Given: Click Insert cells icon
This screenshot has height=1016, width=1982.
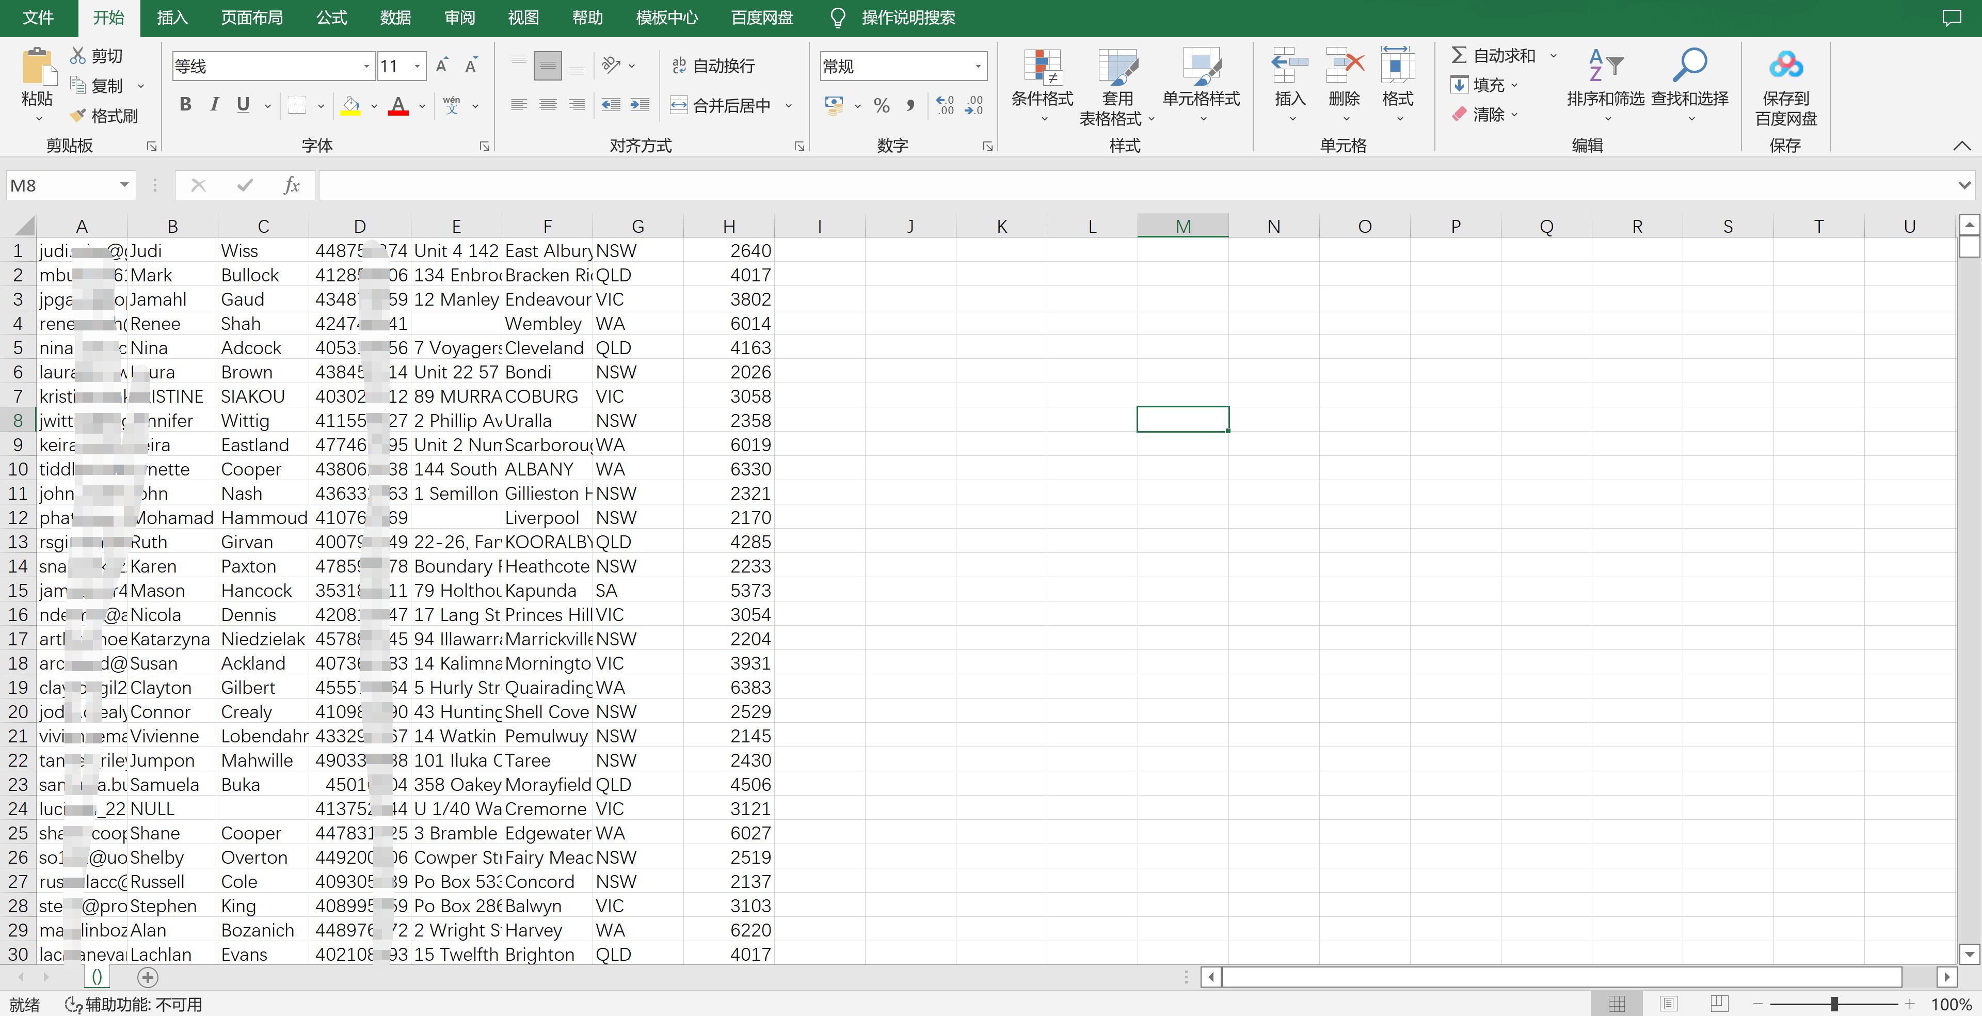Looking at the screenshot, I should [1290, 66].
